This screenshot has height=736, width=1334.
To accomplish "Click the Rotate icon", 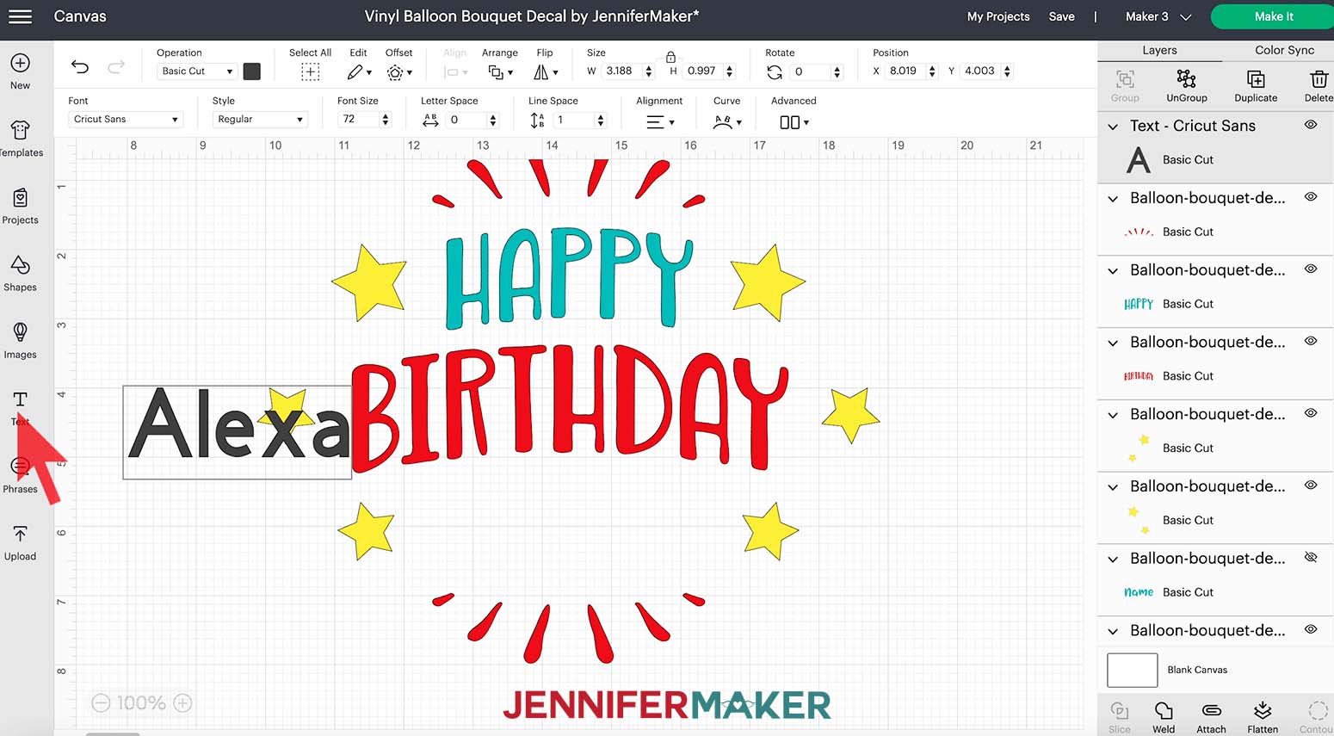I will tap(775, 71).
